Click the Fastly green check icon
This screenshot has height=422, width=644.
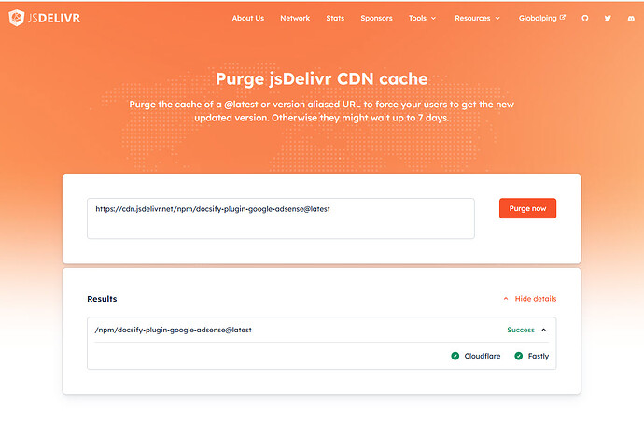[519, 356]
